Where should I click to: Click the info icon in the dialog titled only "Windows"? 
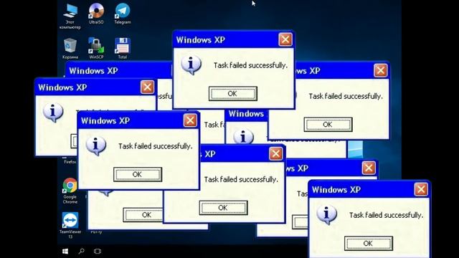(243, 136)
